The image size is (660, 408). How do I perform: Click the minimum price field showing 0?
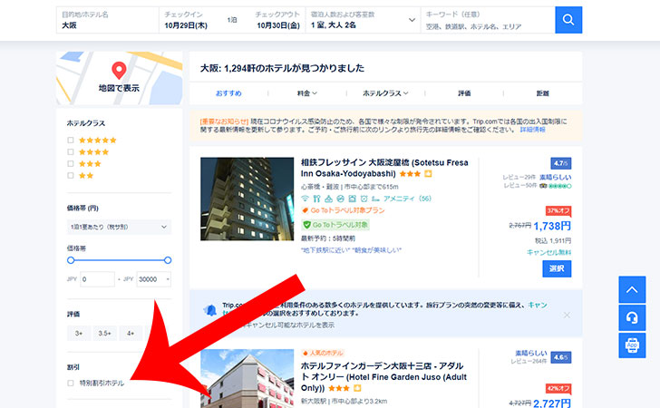coord(97,279)
